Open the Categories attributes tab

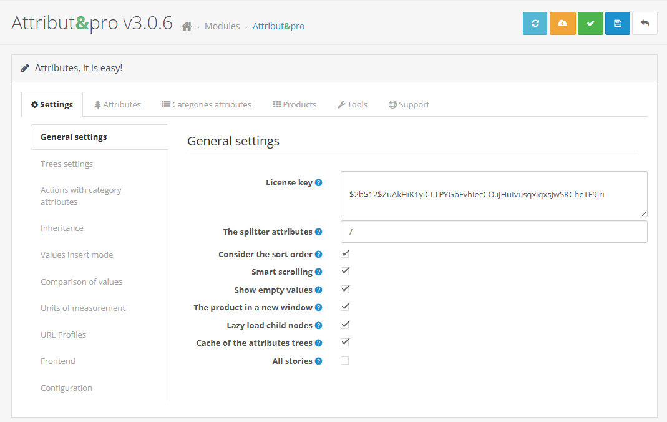(x=207, y=104)
